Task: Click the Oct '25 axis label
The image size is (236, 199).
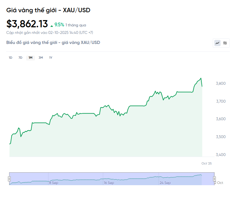Action: coord(207,163)
